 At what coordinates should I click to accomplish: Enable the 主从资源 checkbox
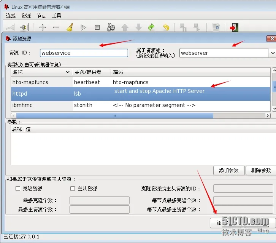pyautogui.click(x=73, y=189)
